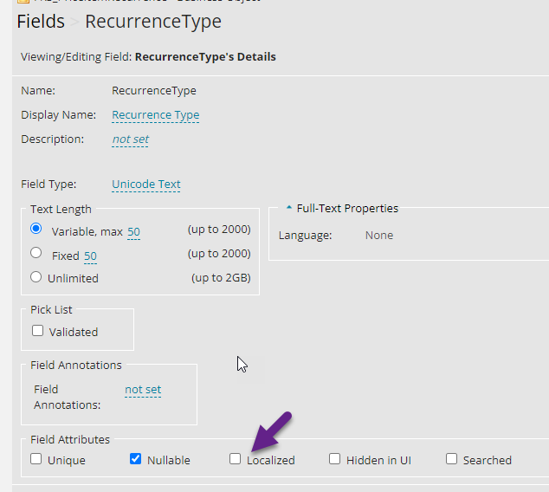The width and height of the screenshot is (549, 492).
Task: Select the Fixed text length radio button
Action: 36,254
